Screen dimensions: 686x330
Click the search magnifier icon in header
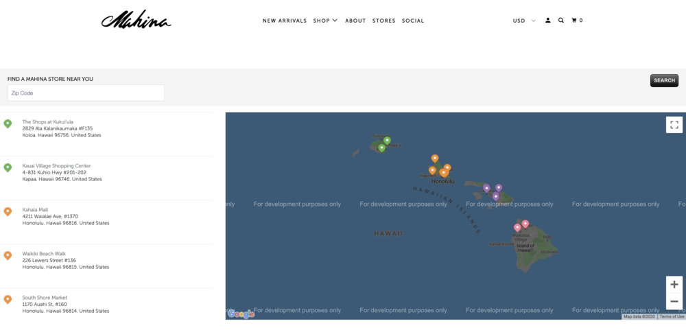click(561, 20)
